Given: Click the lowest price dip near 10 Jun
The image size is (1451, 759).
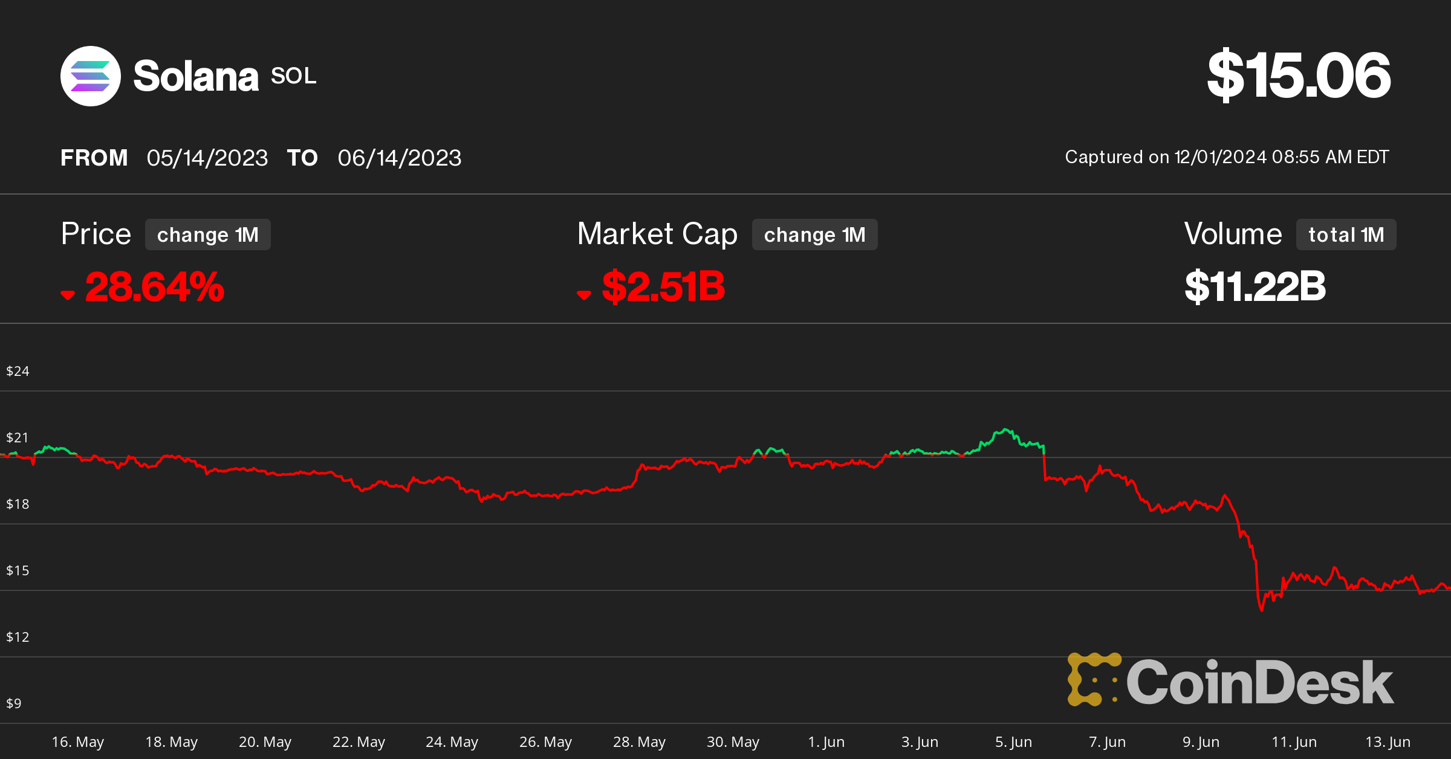Looking at the screenshot, I should [1262, 609].
